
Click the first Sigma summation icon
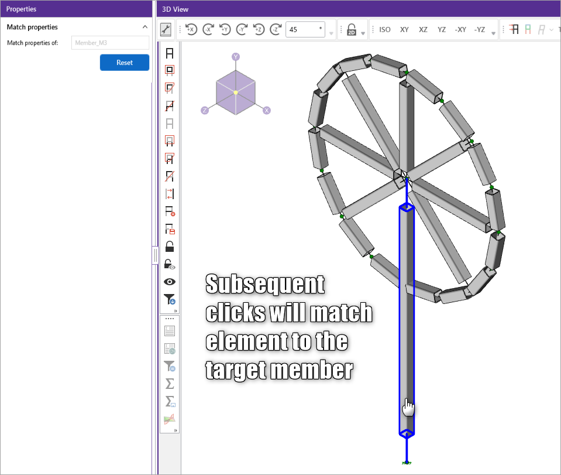click(170, 384)
